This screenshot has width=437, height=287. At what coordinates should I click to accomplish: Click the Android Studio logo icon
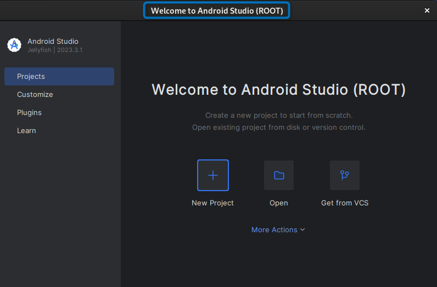coord(14,45)
